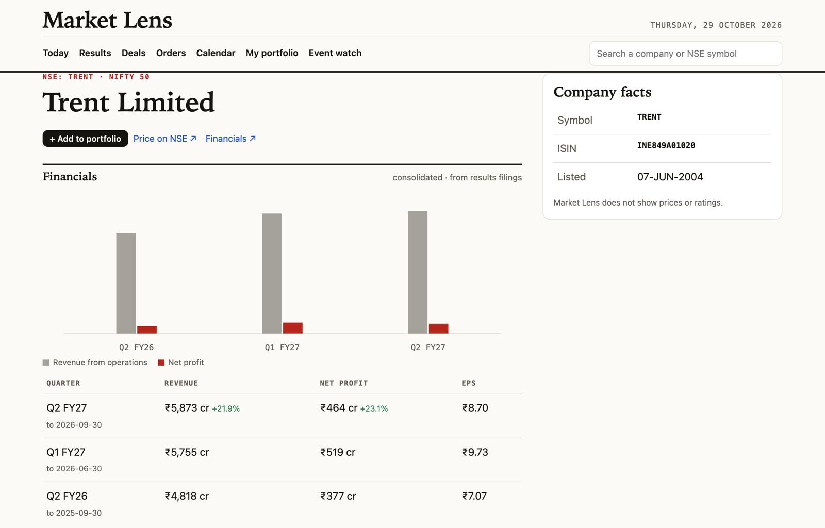Click the Q2 FY27 gray revenue bar
Viewport: 825px width, 528px height.
(x=418, y=272)
